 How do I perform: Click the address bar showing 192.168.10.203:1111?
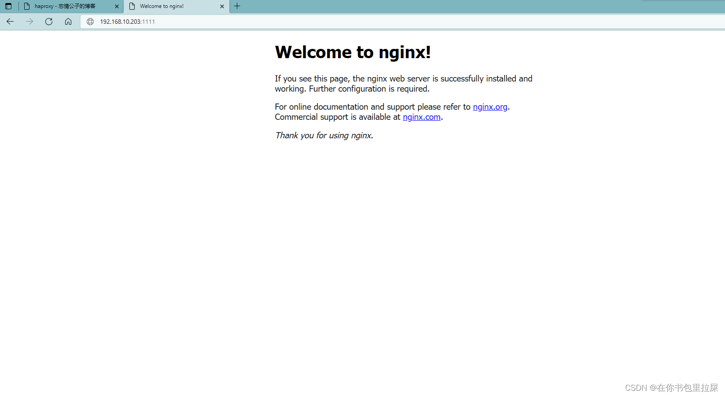pyautogui.click(x=402, y=22)
